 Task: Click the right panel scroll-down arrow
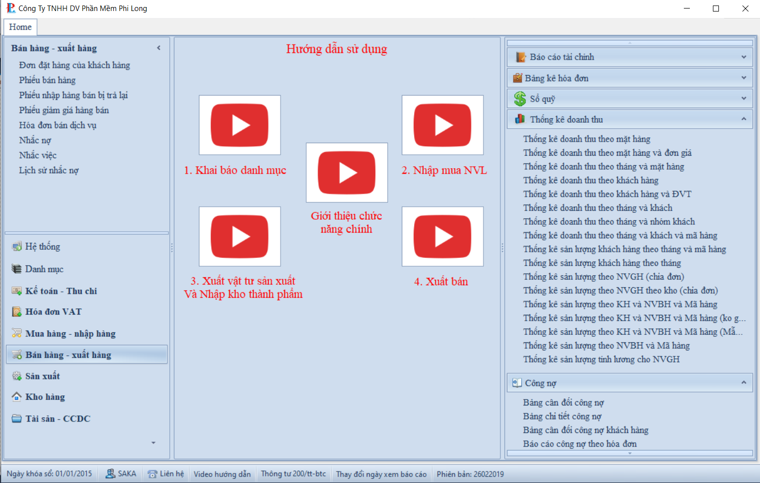pos(630,453)
